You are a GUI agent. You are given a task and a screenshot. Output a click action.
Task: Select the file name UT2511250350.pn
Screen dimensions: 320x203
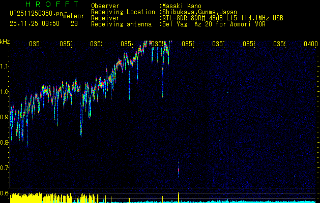(37, 14)
